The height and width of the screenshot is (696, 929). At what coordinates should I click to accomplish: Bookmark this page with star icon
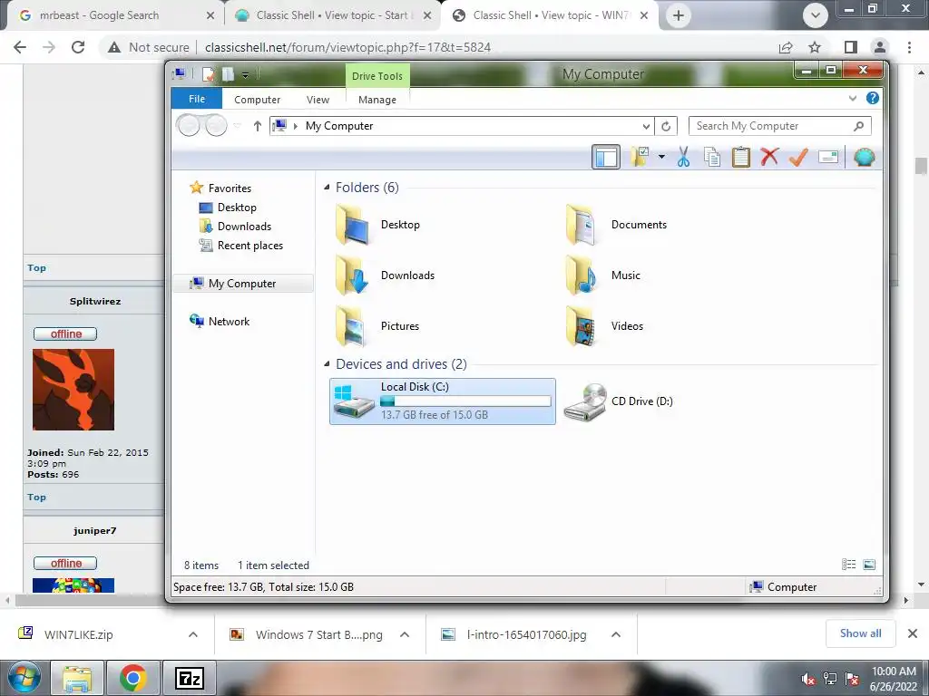[815, 47]
